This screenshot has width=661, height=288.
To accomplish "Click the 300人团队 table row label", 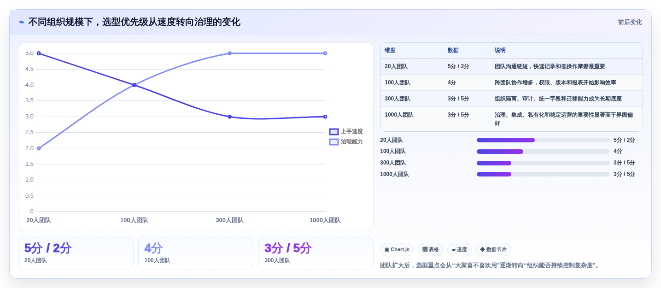I will click(x=398, y=99).
